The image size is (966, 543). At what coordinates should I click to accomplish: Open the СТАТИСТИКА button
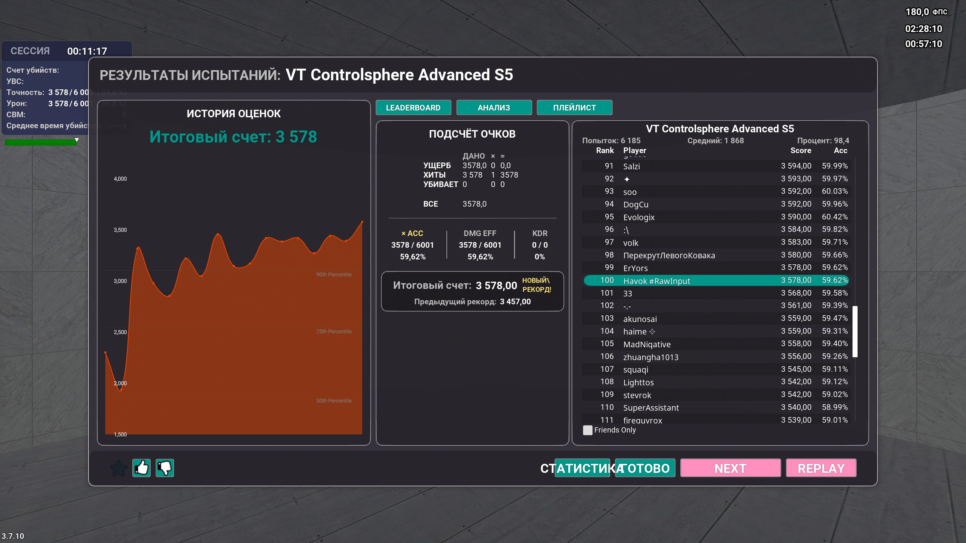pyautogui.click(x=582, y=468)
